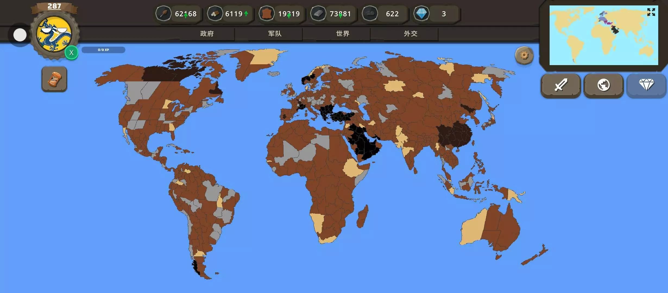This screenshot has width=668, height=293.
Task: Click the food meat resource icon
Action: coord(163,14)
